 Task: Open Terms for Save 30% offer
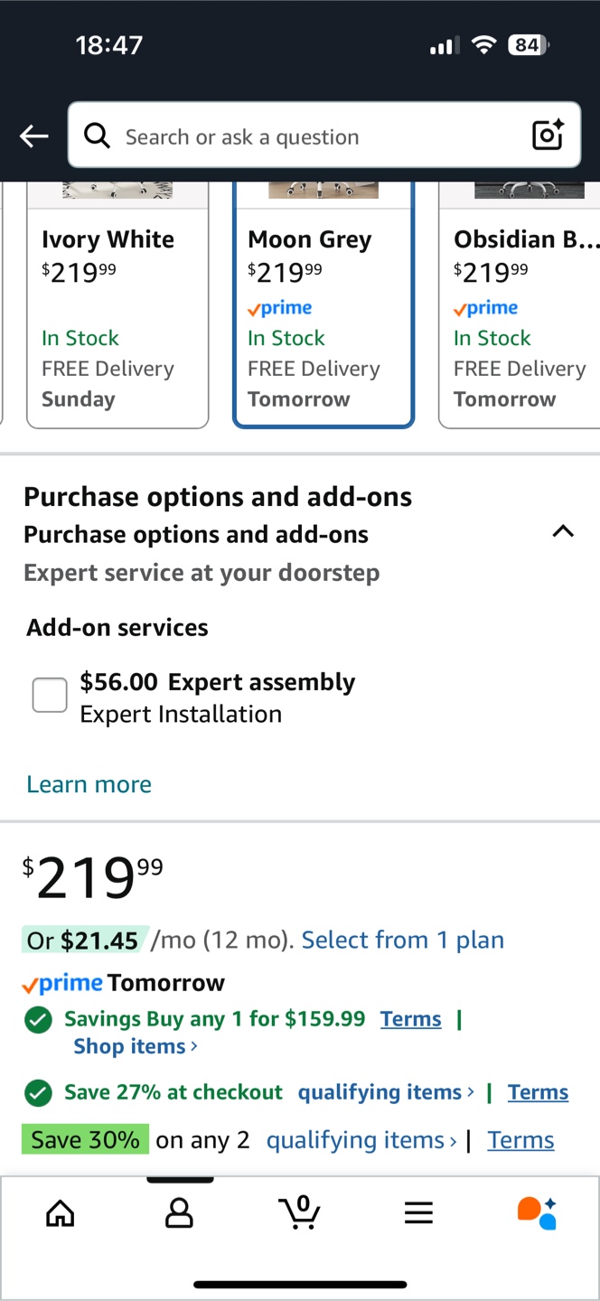click(521, 1140)
